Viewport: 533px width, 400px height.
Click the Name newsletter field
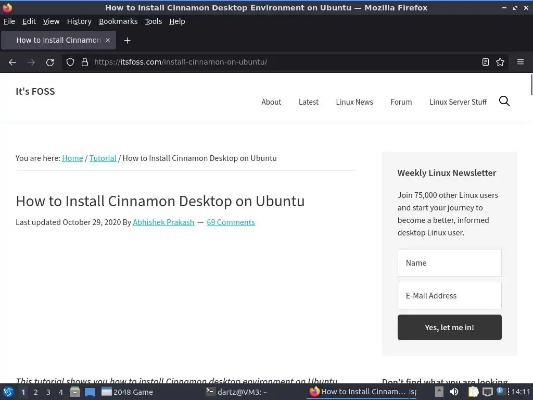[449, 263]
